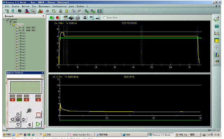Open the Remote Control dropdown list
The height and width of the screenshot is (139, 224).
[x=42, y=76]
